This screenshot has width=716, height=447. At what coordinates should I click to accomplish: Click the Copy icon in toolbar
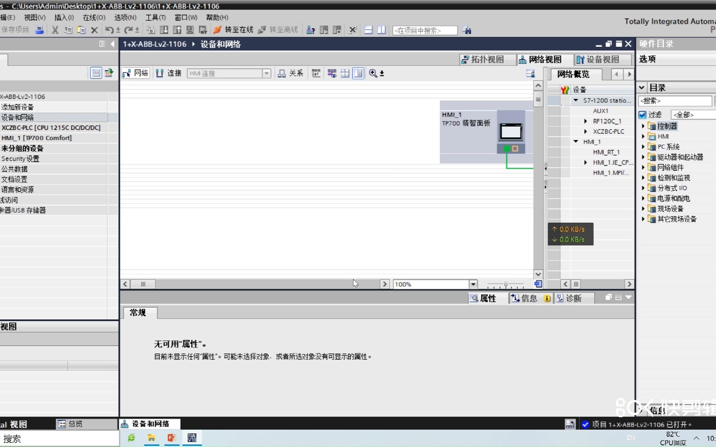[x=68, y=30]
